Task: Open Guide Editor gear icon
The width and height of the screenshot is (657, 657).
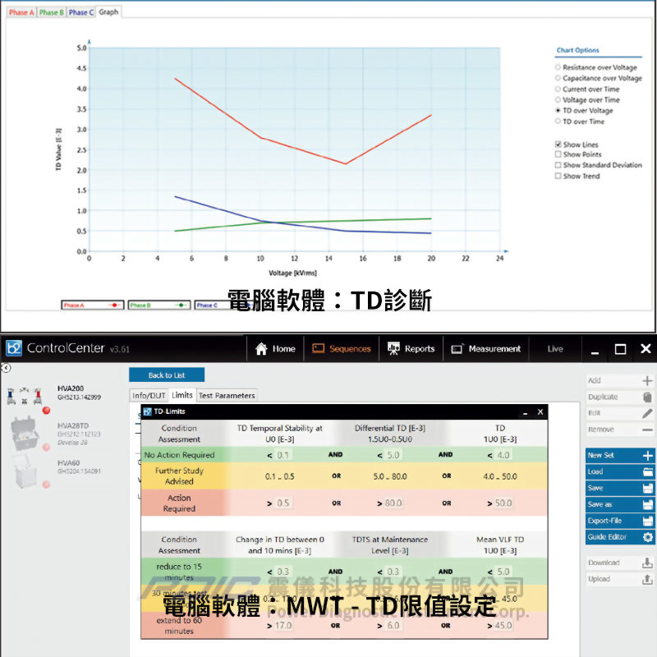Action: coord(647,537)
